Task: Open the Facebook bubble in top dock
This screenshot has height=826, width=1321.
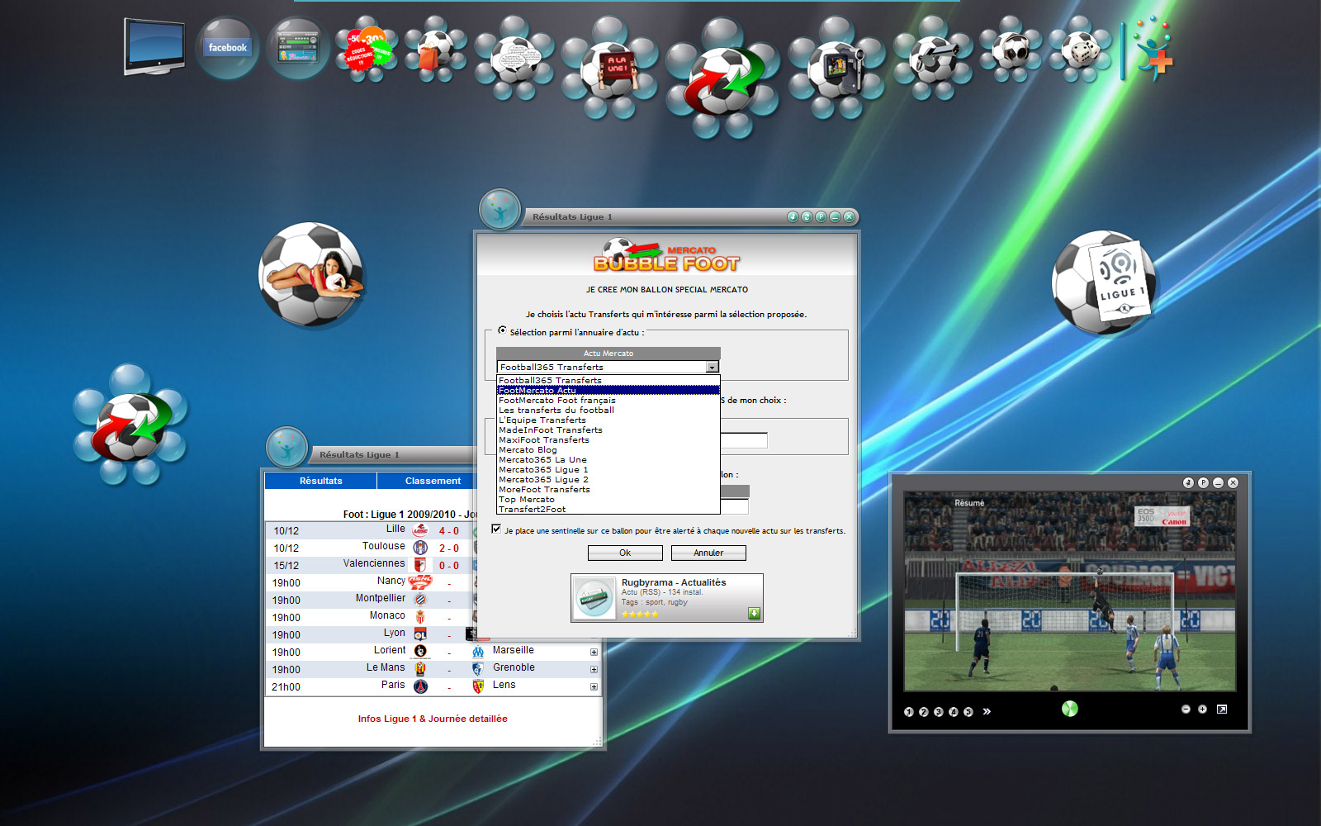Action: 227,48
